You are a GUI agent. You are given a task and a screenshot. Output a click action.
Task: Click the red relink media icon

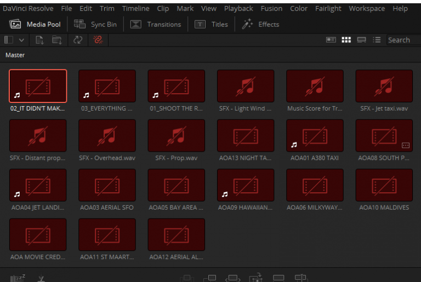(98, 40)
